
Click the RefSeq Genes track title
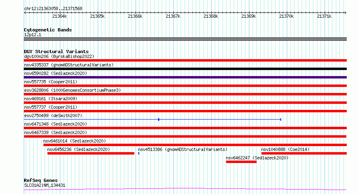point(41,181)
